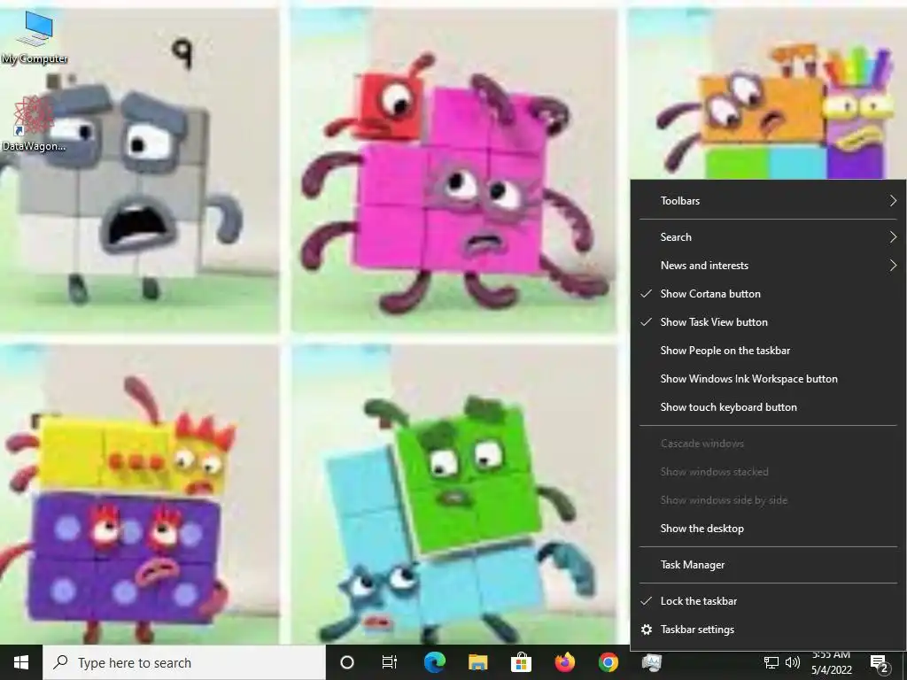Open the network icon in system tray

point(771,662)
